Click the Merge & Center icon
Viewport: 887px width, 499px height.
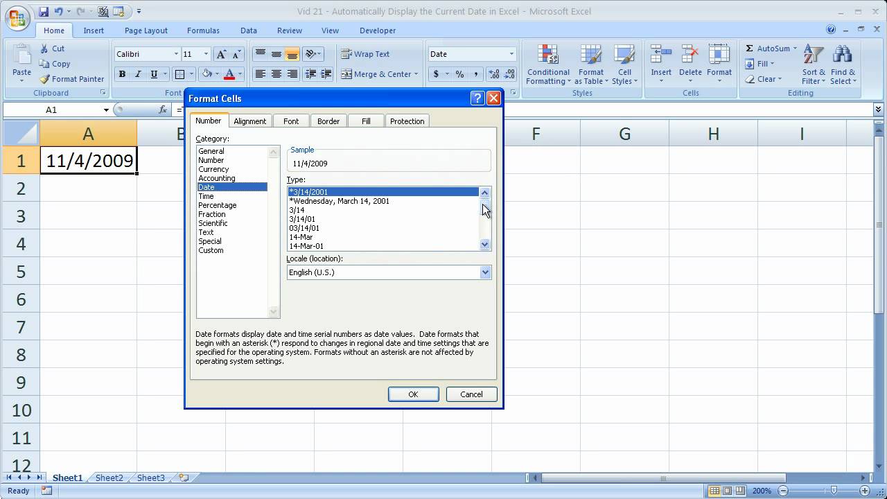346,74
